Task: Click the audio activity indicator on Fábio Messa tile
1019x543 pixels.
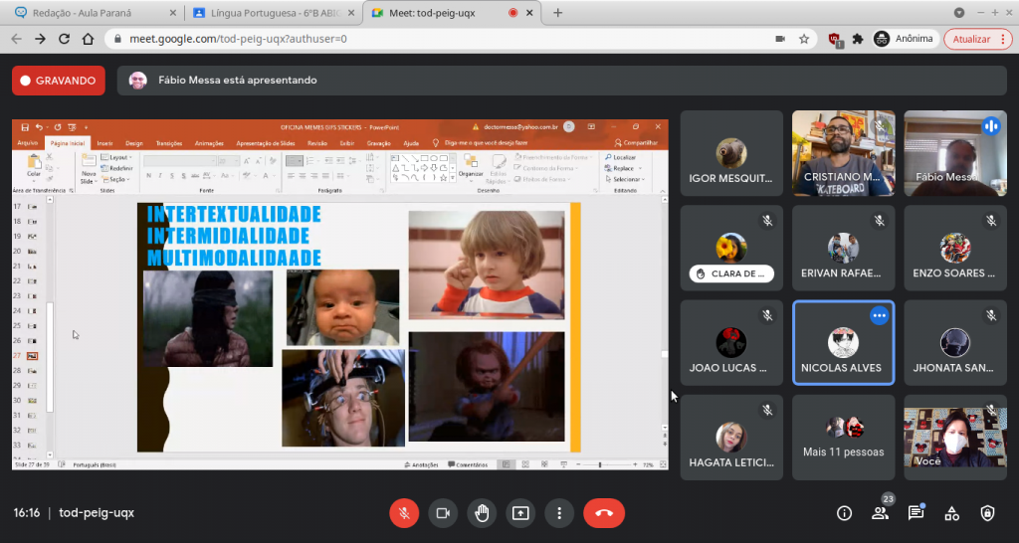Action: [991, 126]
